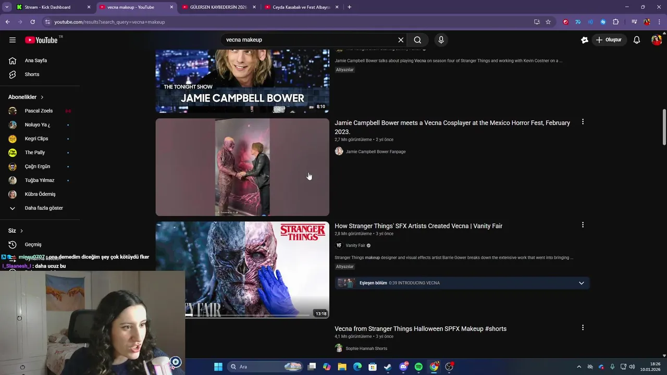The width and height of the screenshot is (667, 375).
Task: Switch to Ceyda Kasabalı ve Fırat Albayram tab
Action: tap(301, 7)
